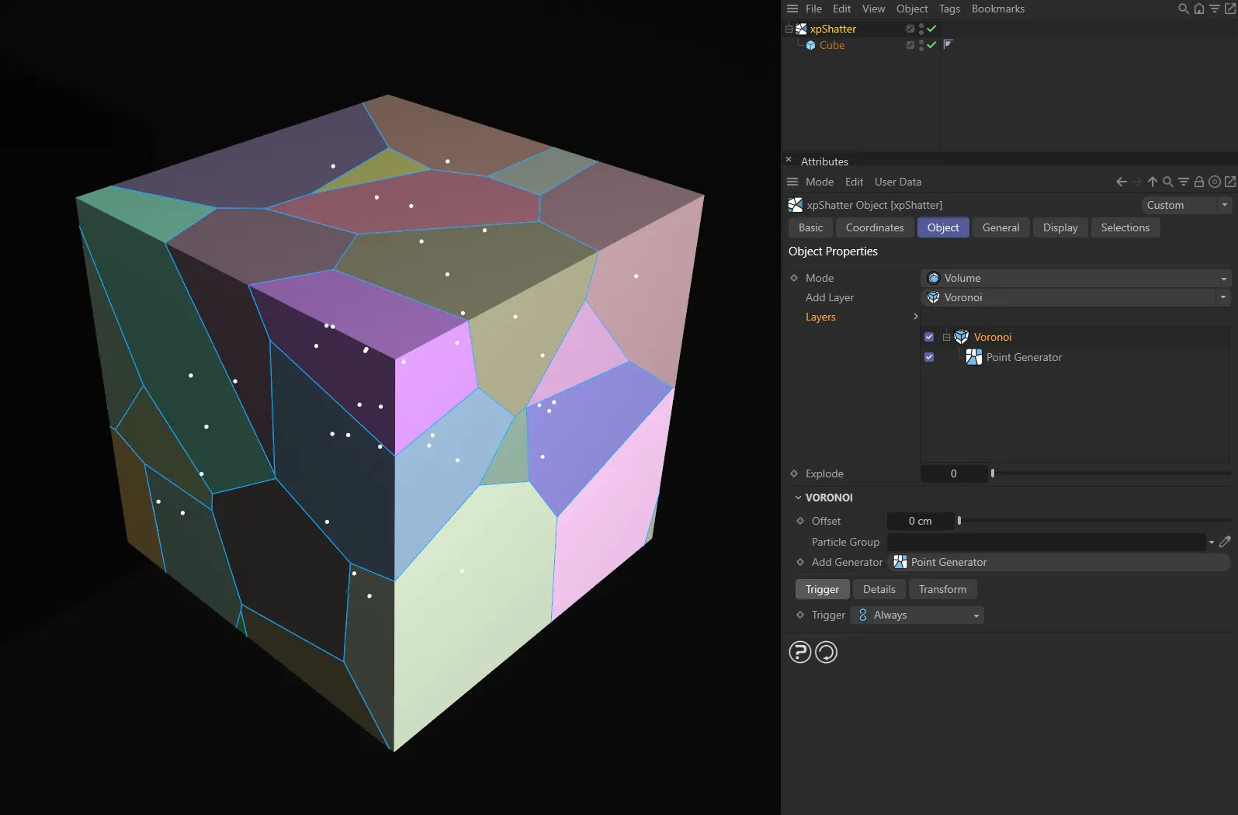The image size is (1238, 815).
Task: Collapse the Voronoi layer node
Action: click(946, 337)
